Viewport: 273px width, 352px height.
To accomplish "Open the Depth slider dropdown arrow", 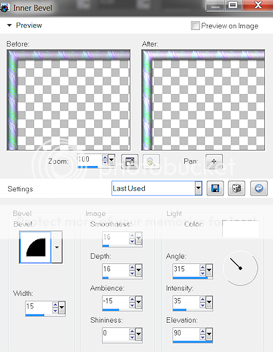I will click(139, 270).
